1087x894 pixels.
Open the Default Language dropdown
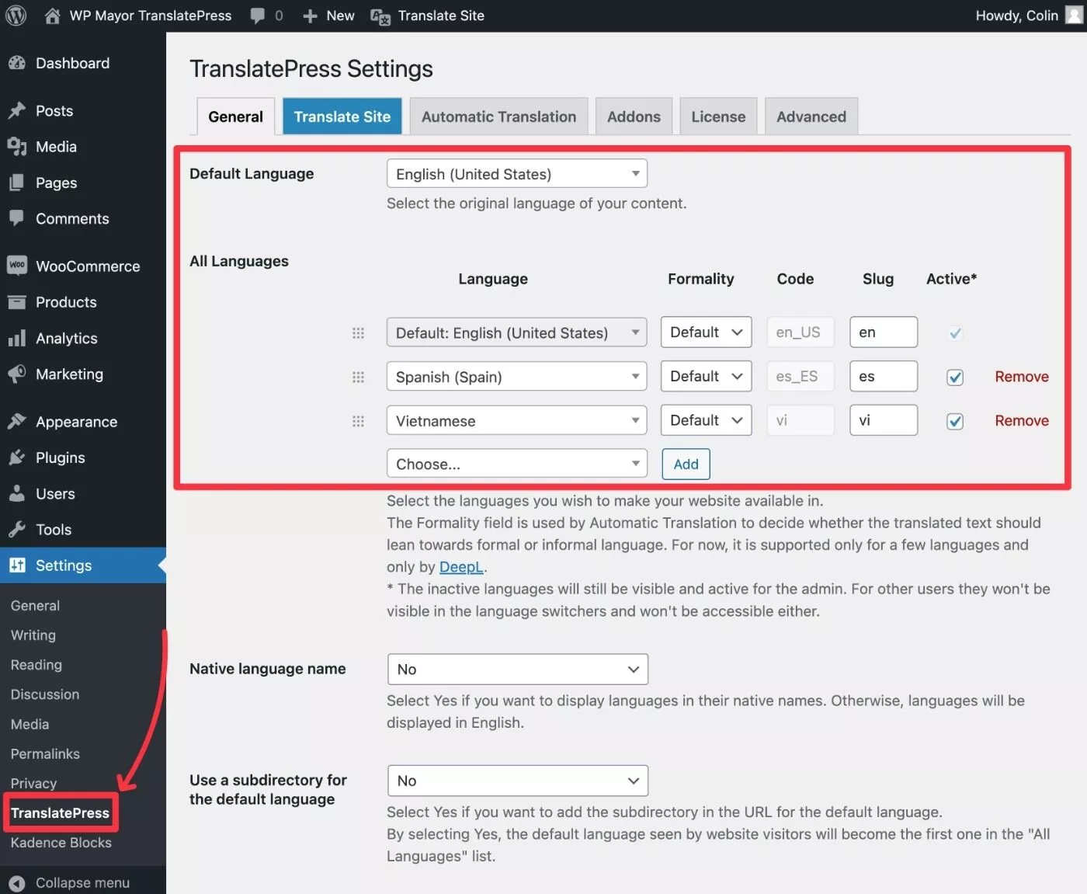point(517,173)
